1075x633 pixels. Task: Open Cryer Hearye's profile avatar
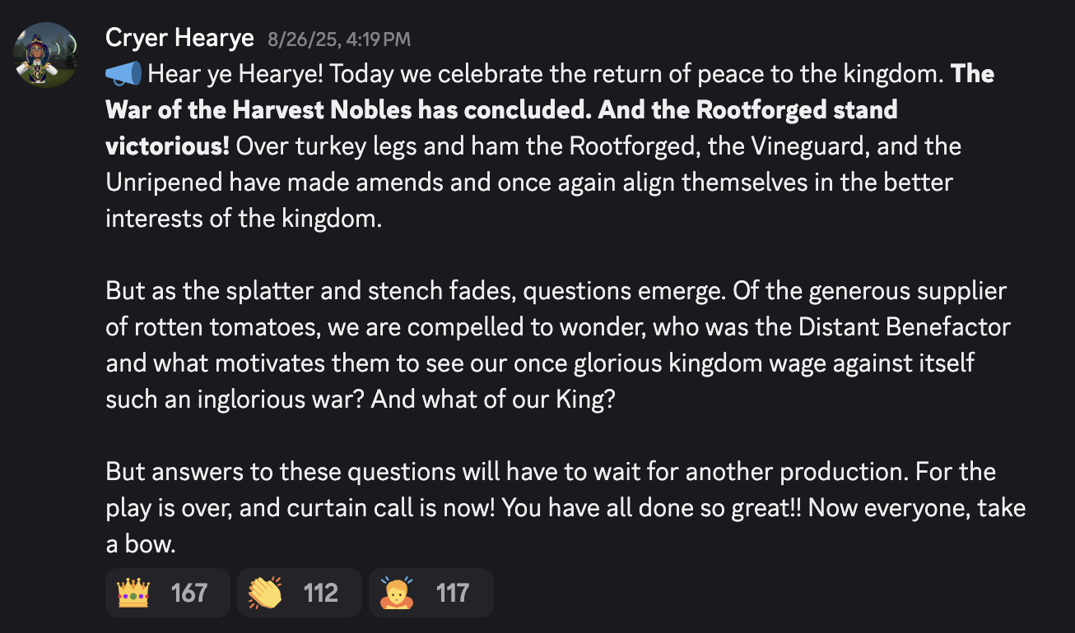(46, 55)
